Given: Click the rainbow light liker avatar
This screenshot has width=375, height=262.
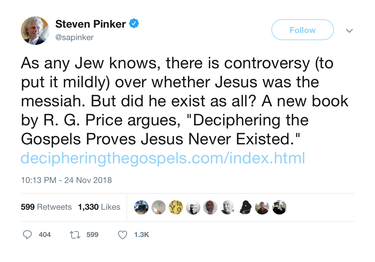Looking at the screenshot, I should 159,207.
